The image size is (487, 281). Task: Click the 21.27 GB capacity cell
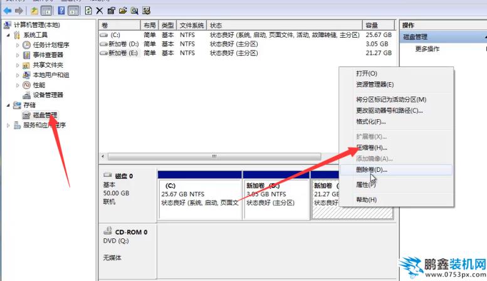pos(379,53)
